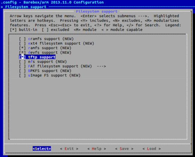This screenshot has height=157, width=195.
Task: Open submenu arrow next to FAT filesystem support
Action: coord(101,66)
